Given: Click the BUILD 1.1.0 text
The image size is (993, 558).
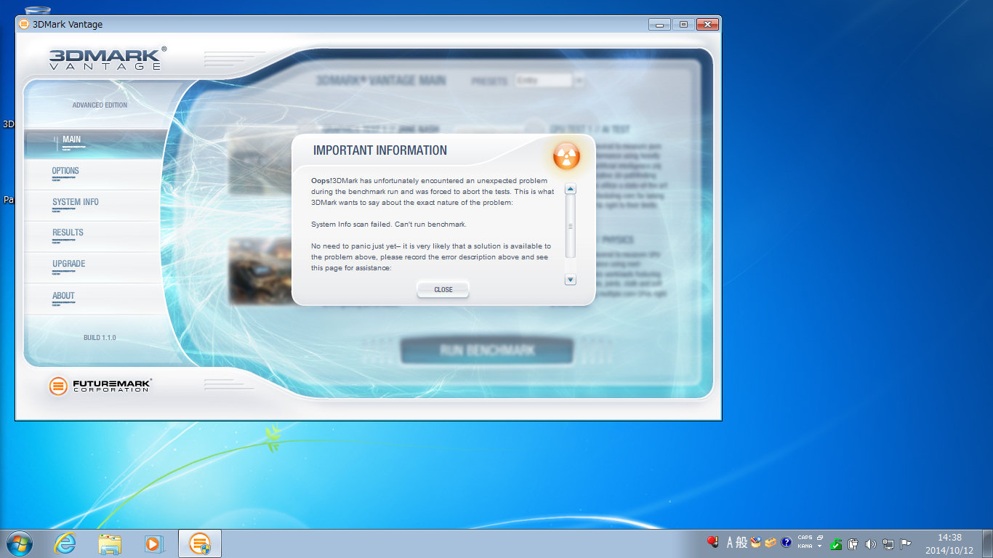Looking at the screenshot, I should (x=100, y=338).
